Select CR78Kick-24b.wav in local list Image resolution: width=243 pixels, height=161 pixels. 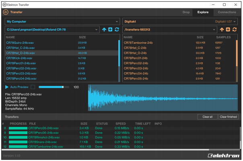pos(62,58)
